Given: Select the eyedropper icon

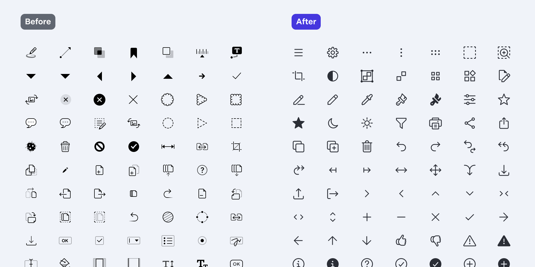Looking at the screenshot, I should (x=367, y=100).
